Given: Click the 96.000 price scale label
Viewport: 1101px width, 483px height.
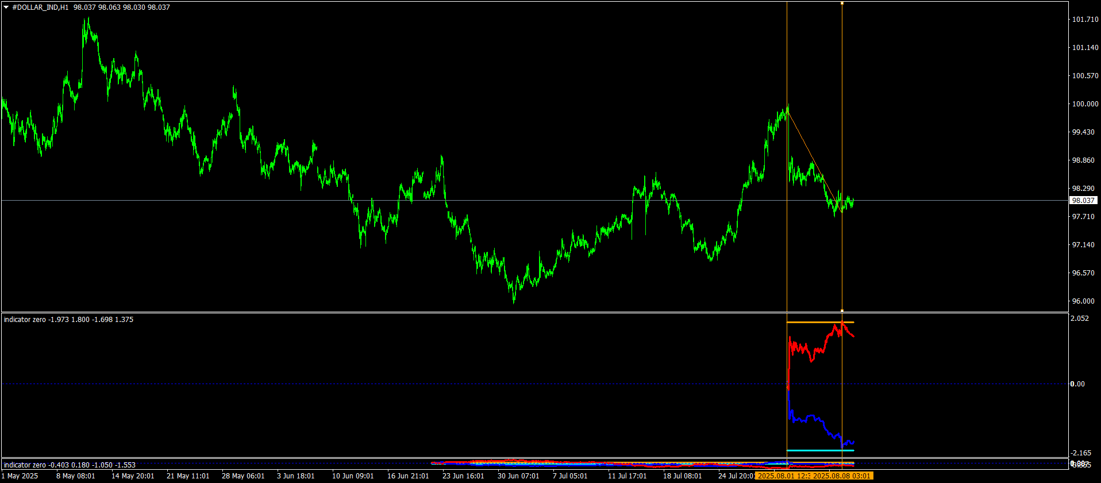Looking at the screenshot, I should 1083,301.
